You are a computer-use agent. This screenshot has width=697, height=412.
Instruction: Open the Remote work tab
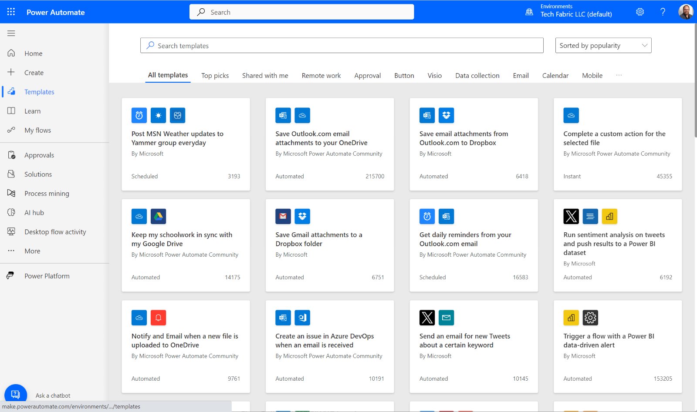pos(321,76)
